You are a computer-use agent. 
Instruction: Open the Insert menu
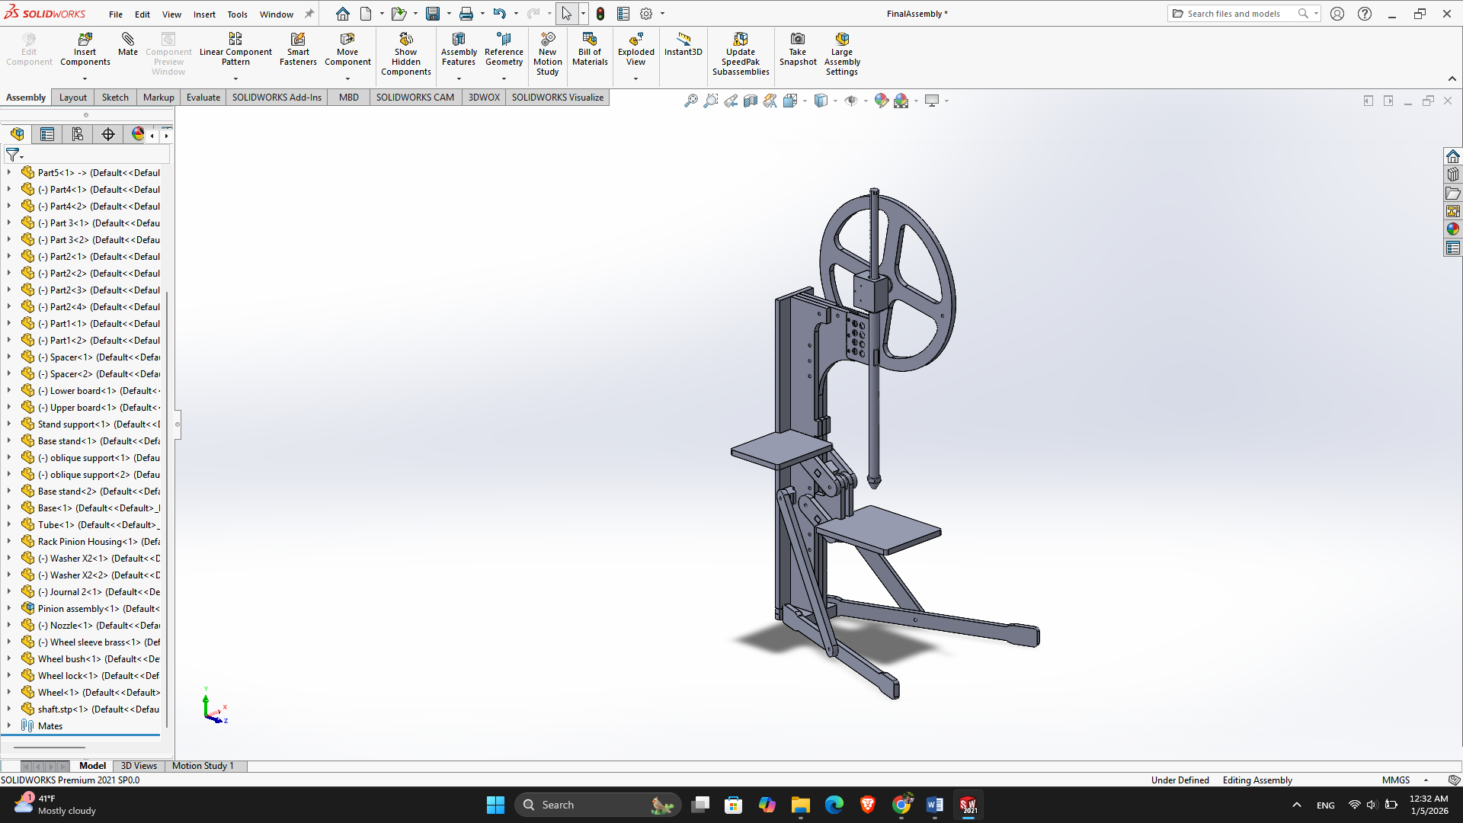click(204, 14)
